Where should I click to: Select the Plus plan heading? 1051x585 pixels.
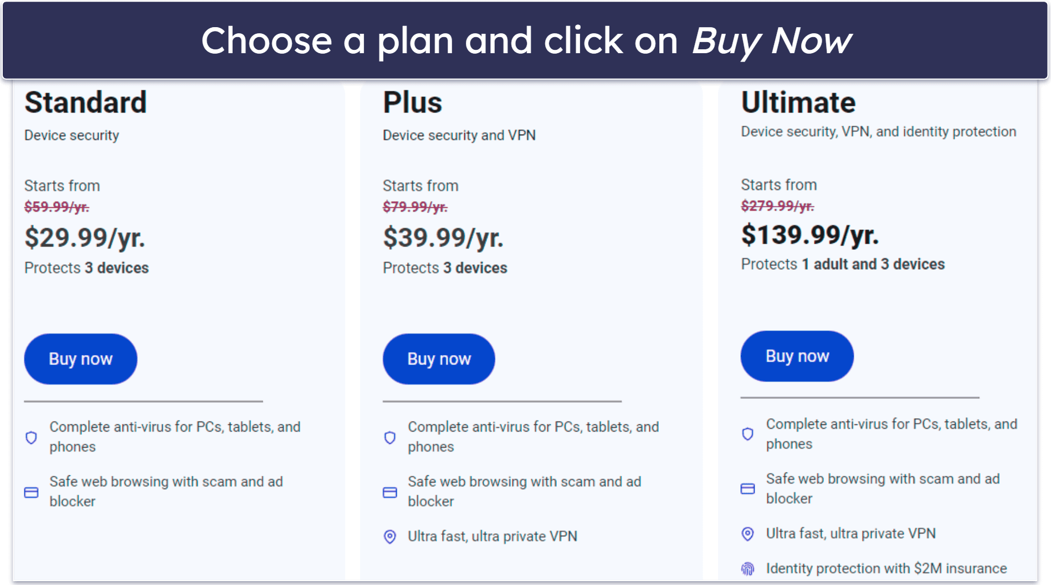(x=413, y=102)
